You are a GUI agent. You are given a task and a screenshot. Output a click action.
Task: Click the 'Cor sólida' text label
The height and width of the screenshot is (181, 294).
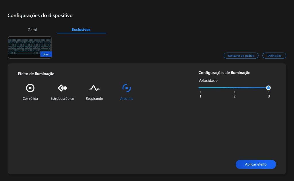click(30, 99)
